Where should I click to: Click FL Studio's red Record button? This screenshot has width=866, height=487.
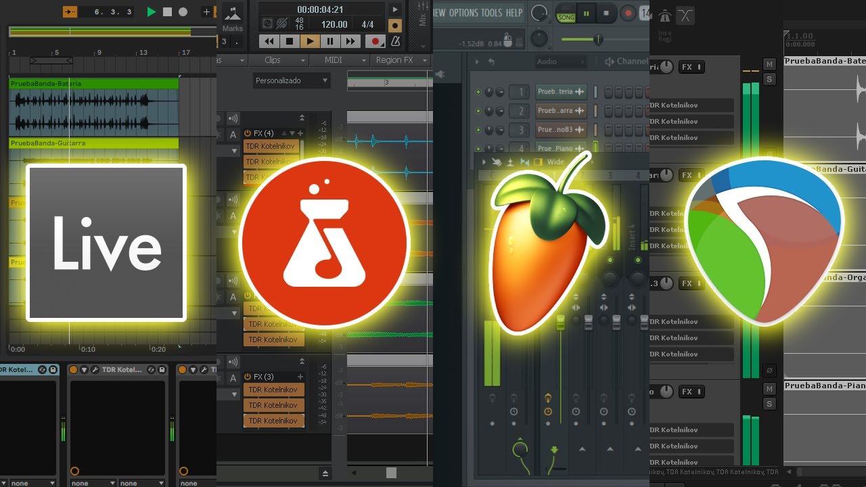[629, 13]
